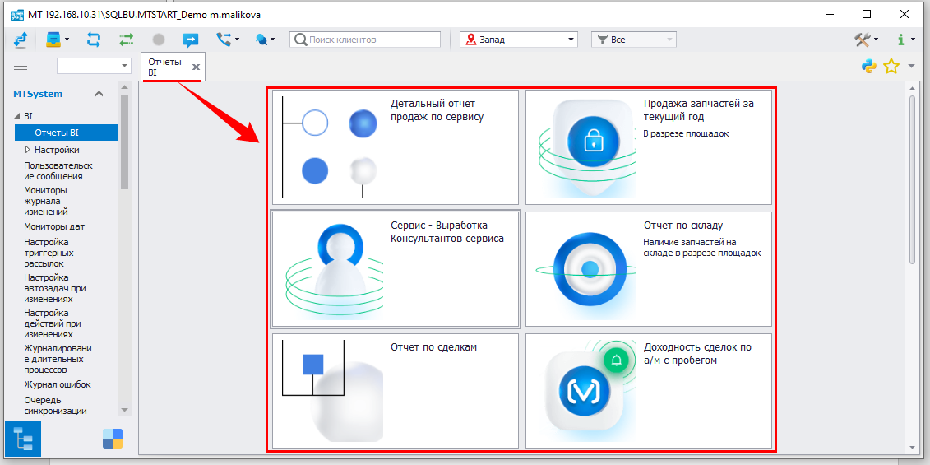The height and width of the screenshot is (465, 930).
Task: Click the yellow favorites star icon
Action: [891, 67]
